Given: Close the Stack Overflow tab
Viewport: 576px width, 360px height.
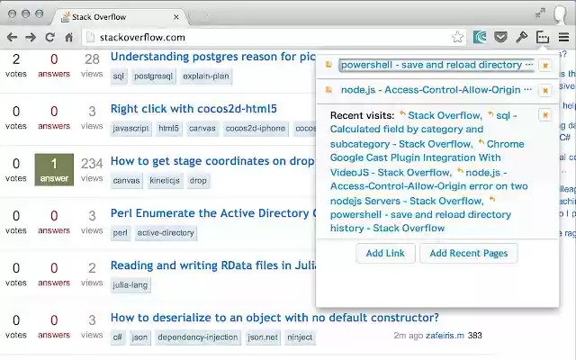Looking at the screenshot, I should click(x=176, y=17).
